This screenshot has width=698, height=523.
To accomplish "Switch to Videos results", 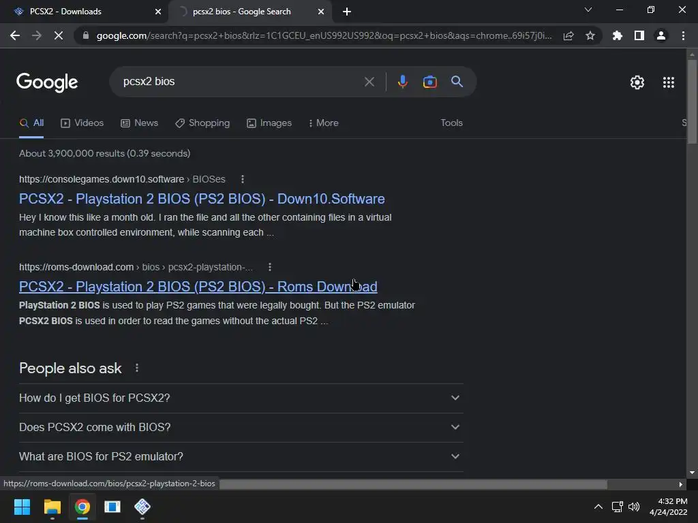I will point(82,123).
